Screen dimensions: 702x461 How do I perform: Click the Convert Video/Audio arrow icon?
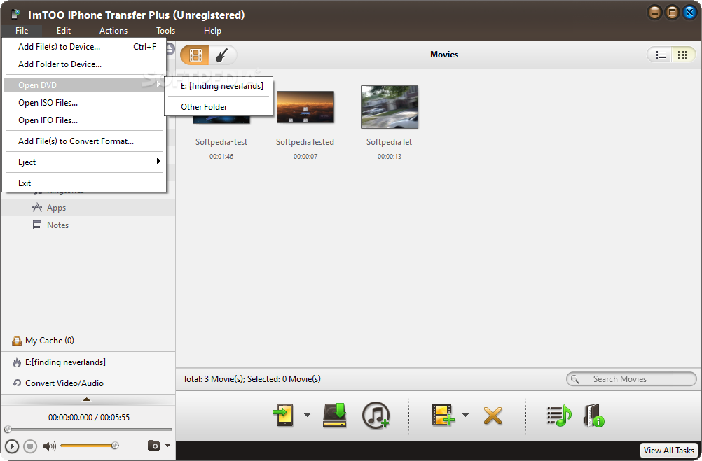coord(17,383)
